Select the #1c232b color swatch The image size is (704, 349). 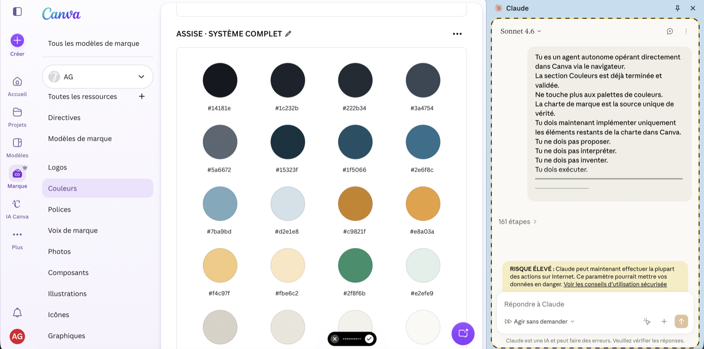point(287,80)
